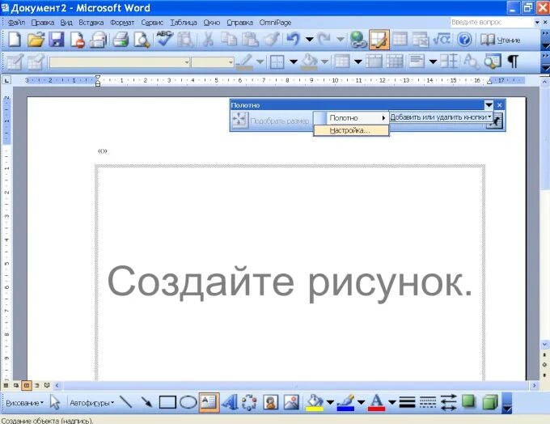Open the Вставка menu

(x=91, y=23)
